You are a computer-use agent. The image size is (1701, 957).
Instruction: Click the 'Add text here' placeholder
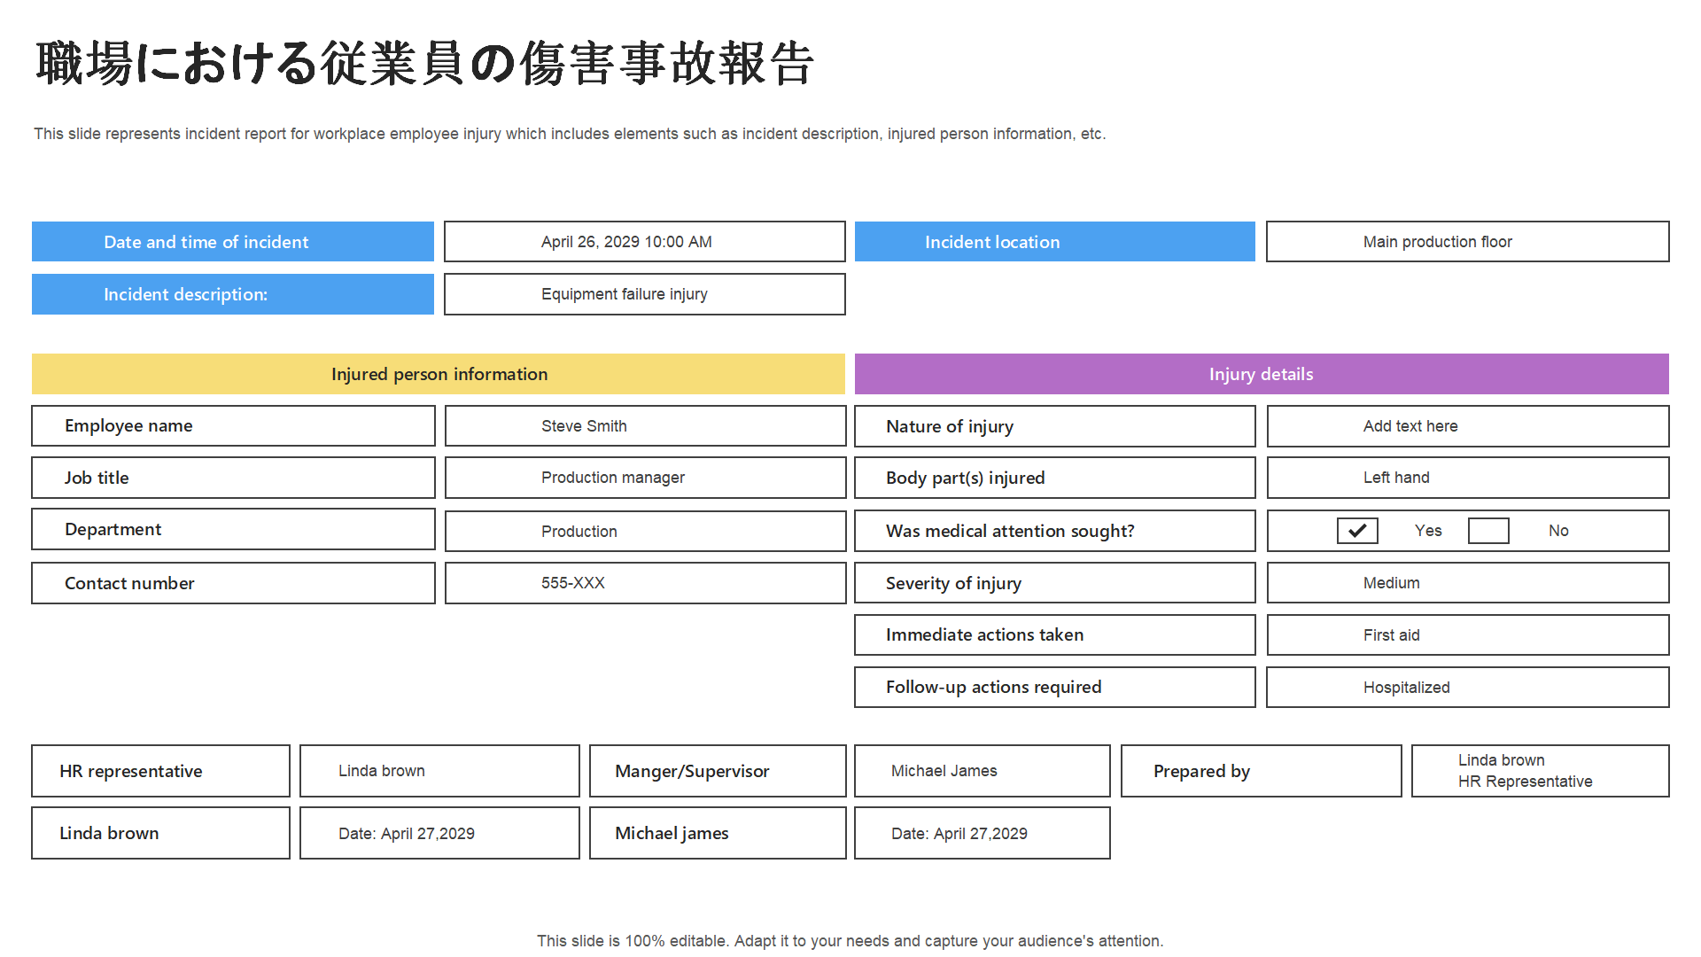click(x=1468, y=426)
